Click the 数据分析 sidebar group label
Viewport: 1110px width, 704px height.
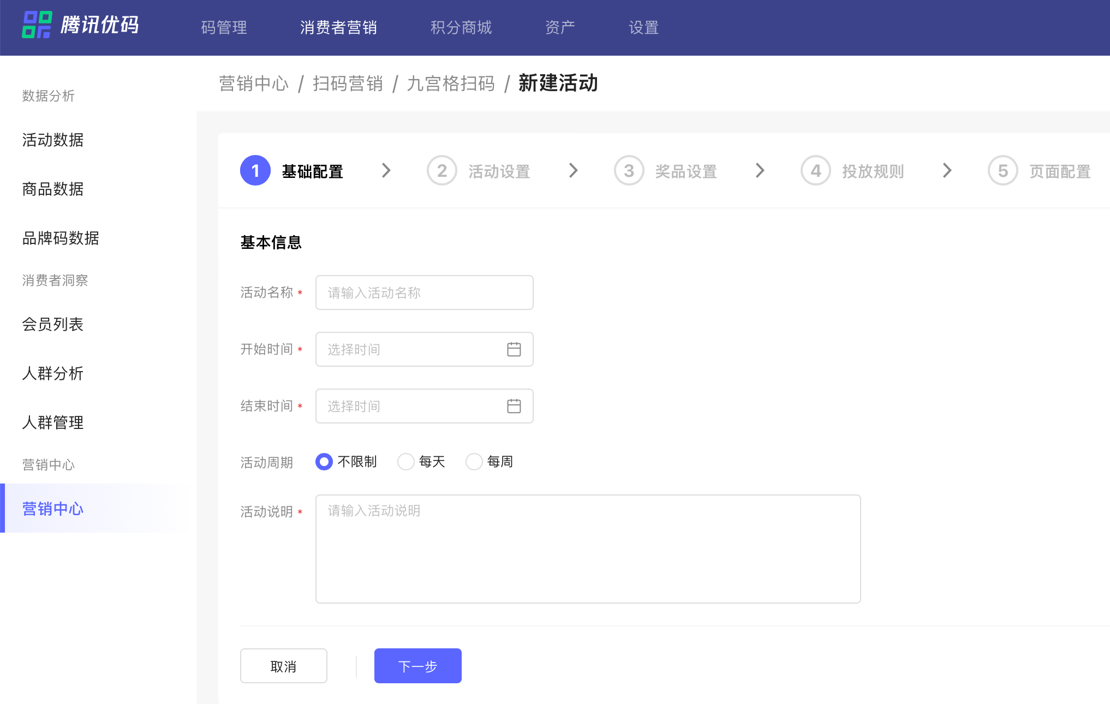click(49, 96)
